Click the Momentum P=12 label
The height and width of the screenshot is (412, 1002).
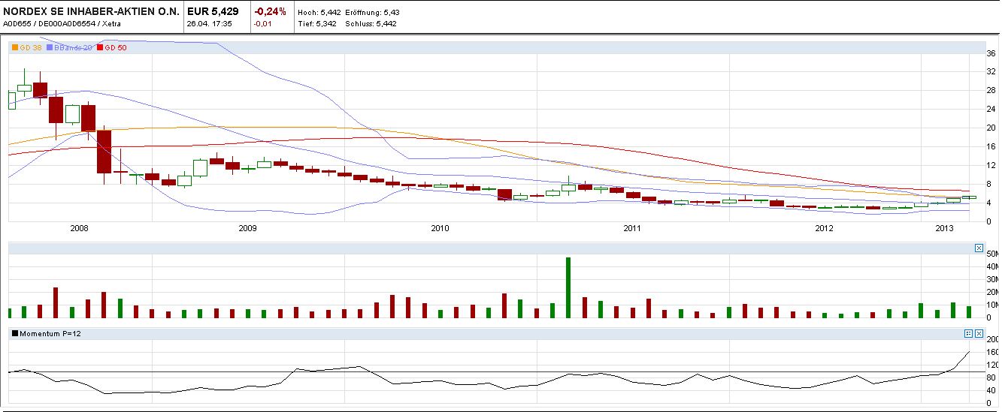tap(50, 333)
